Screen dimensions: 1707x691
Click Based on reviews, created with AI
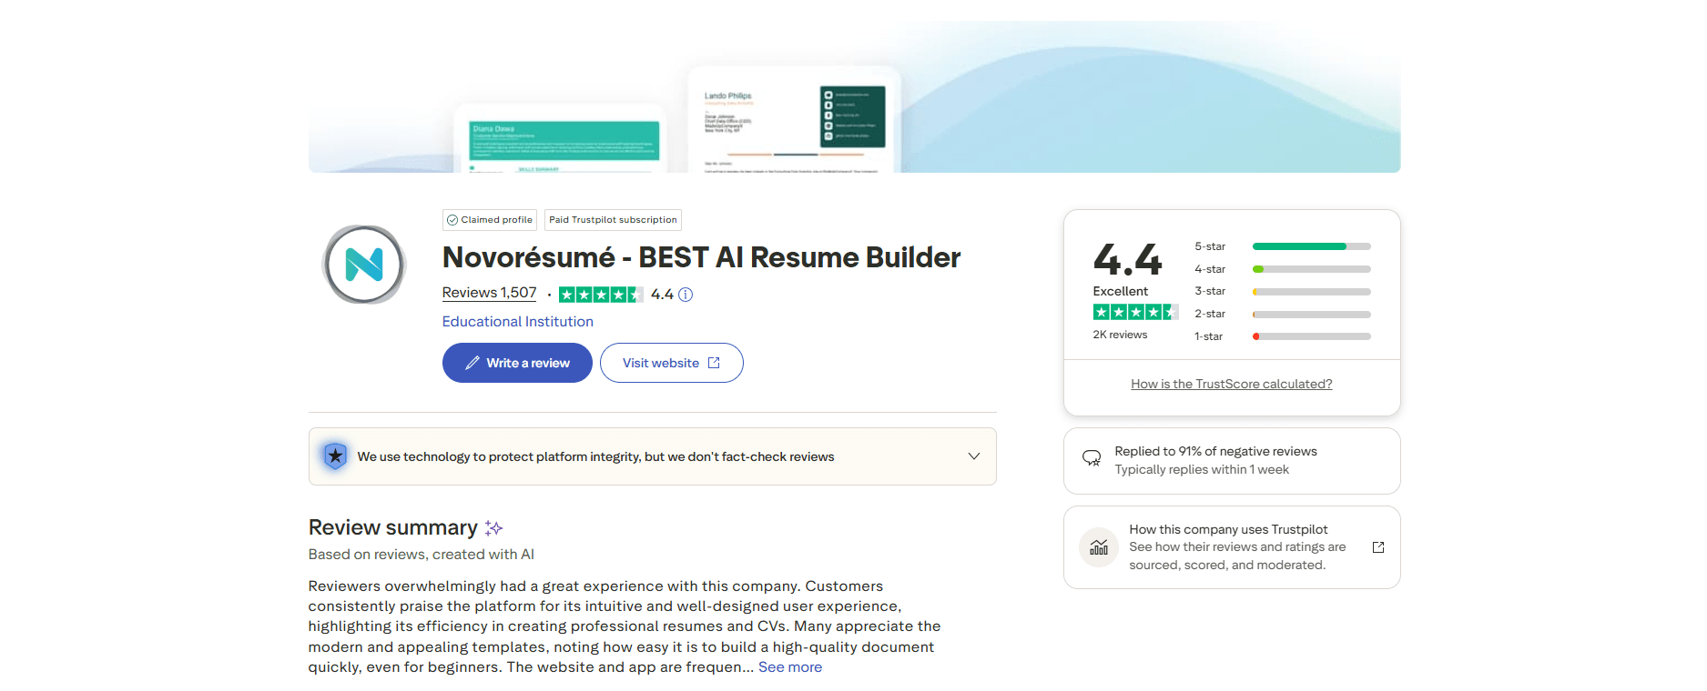point(422,555)
